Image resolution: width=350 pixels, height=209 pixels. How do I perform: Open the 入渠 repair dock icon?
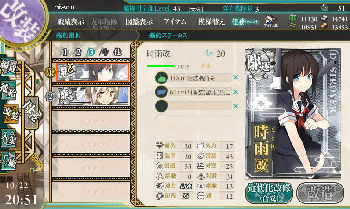pos(8,138)
